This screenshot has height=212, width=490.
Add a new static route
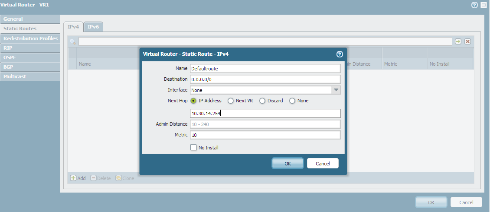78,178
